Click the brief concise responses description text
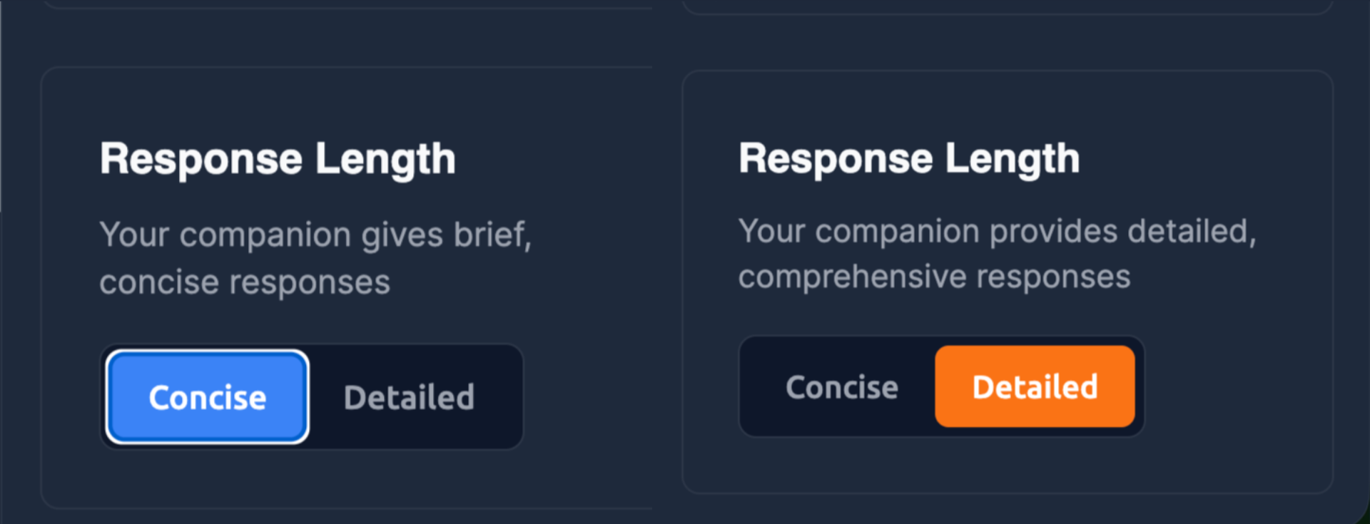The image size is (1370, 524). pyautogui.click(x=316, y=257)
